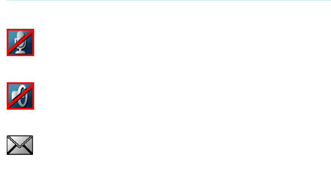The width and height of the screenshot is (331, 190).
Task: Check messages via the envelope icon
Action: point(20,145)
